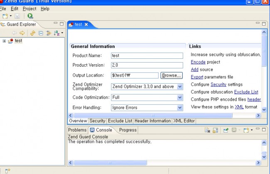Click the New project toolbar icon
This screenshot has width=270, height=174.
[5, 16]
